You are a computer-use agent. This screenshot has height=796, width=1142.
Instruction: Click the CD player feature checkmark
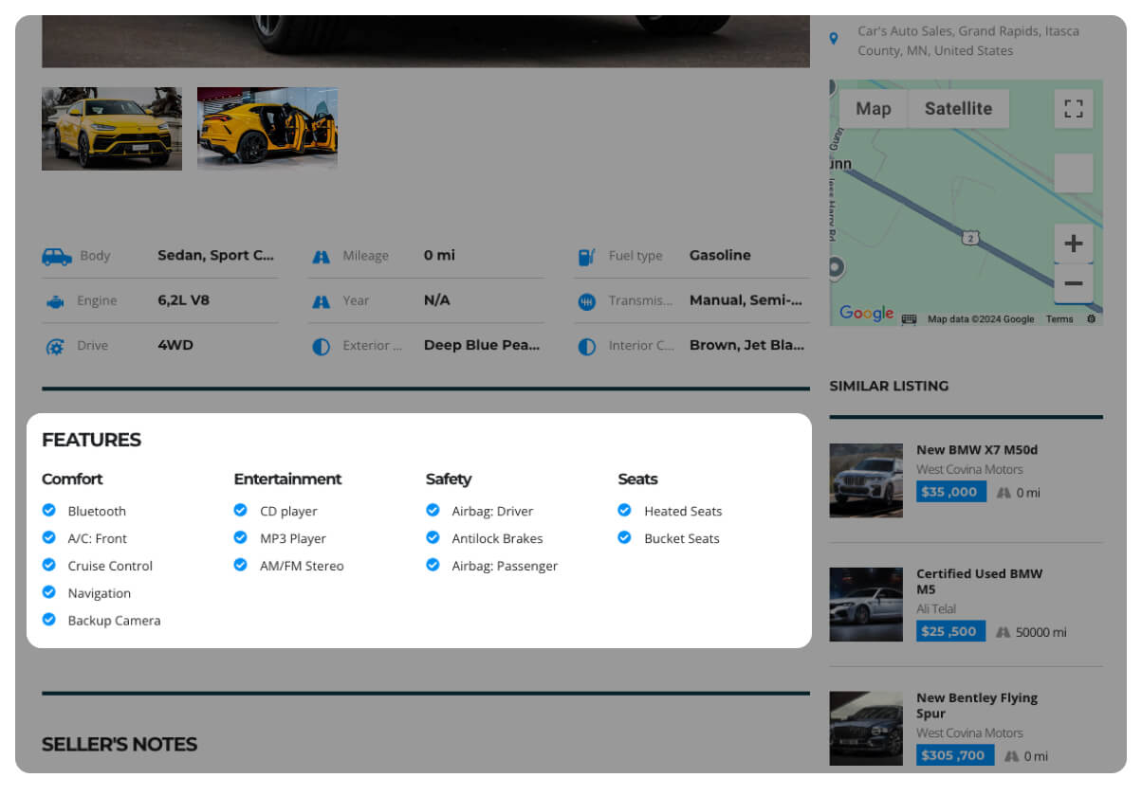tap(241, 511)
